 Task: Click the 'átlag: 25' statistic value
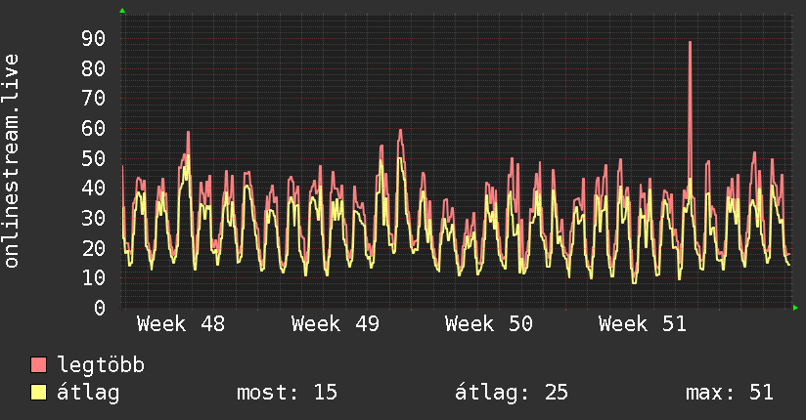(512, 393)
